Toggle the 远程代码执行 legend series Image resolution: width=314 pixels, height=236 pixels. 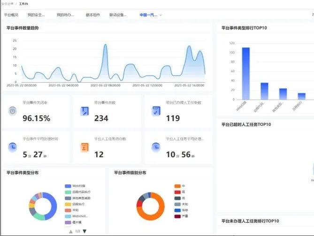click(81, 192)
